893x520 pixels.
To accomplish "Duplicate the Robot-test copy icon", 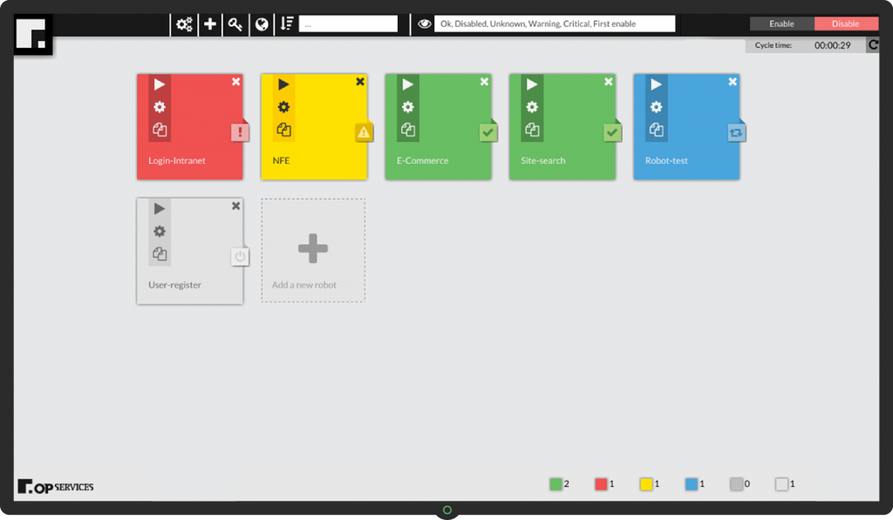I will (x=656, y=130).
